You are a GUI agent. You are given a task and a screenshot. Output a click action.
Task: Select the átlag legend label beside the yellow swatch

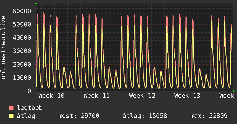click(26, 116)
